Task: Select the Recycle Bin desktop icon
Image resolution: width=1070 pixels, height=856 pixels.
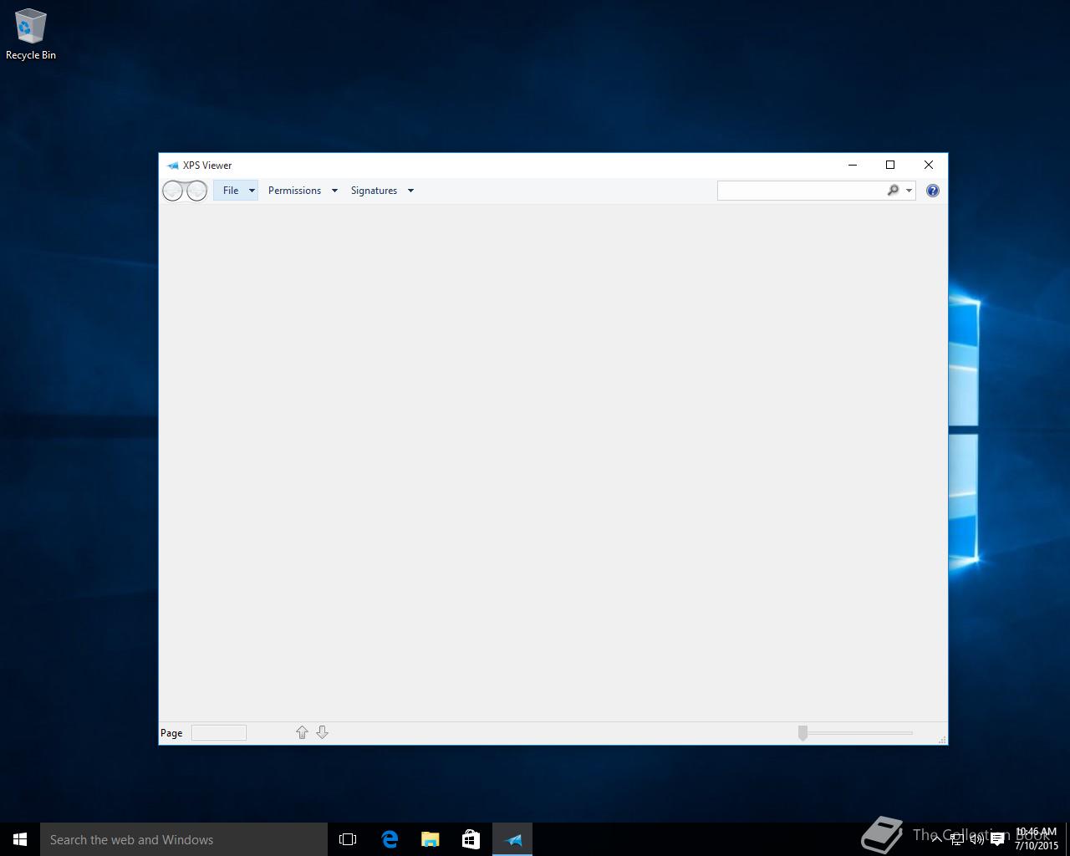Action: (31, 34)
